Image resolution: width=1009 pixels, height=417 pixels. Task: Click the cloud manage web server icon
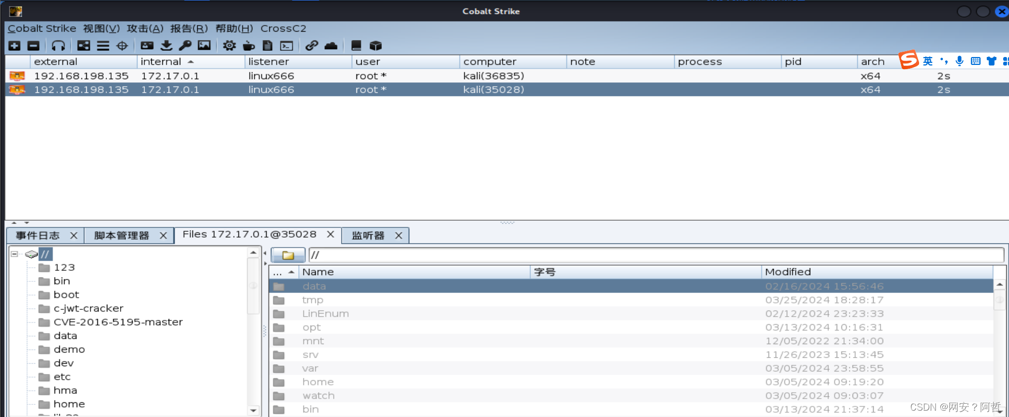(331, 46)
